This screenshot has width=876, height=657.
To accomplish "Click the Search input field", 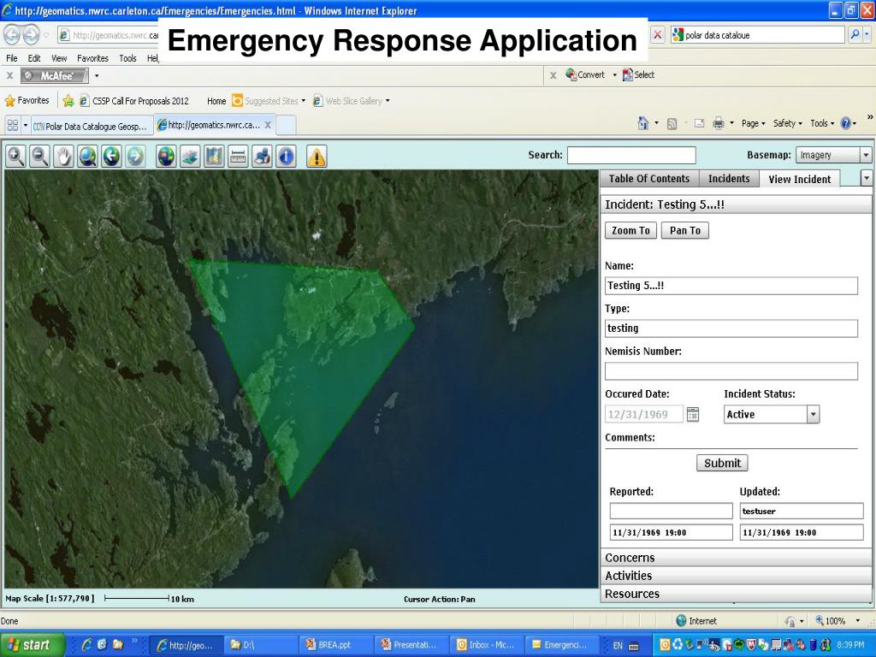I will pyautogui.click(x=631, y=156).
